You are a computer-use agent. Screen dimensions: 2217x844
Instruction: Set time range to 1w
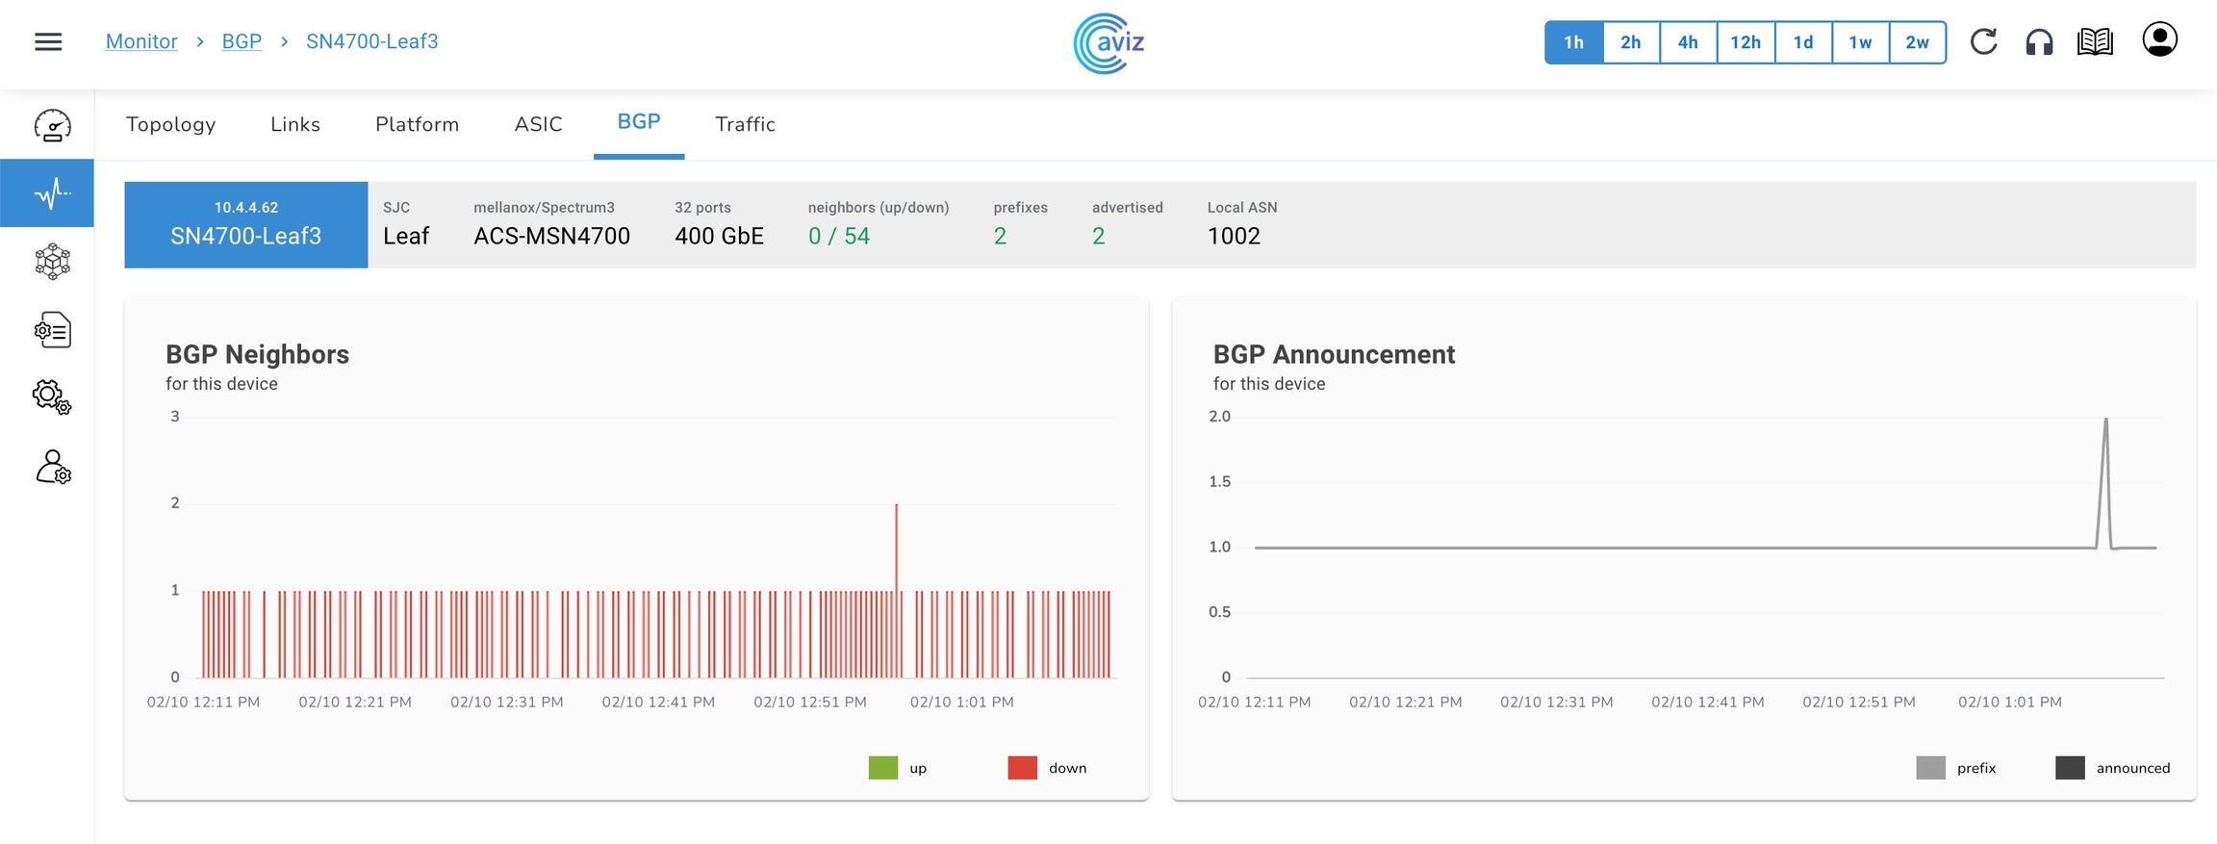click(x=1859, y=42)
